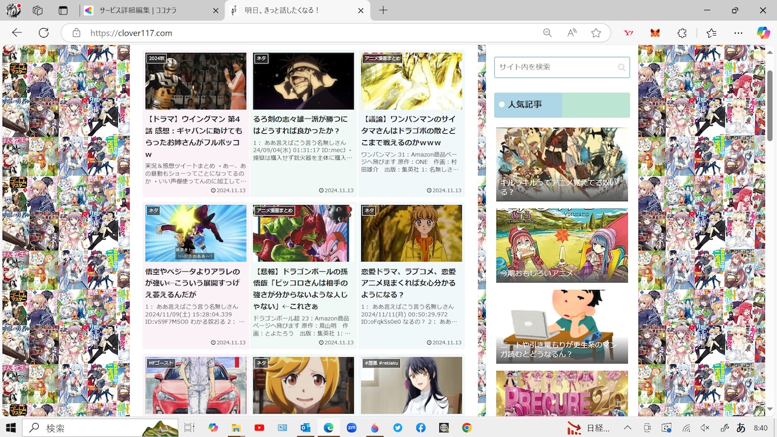Click the MFゴースト category tag

161,363
